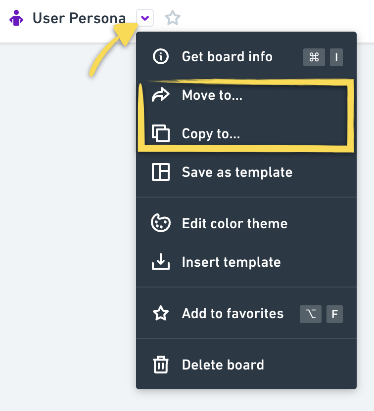This screenshot has height=411, width=374.
Task: Choose Copy to... option
Action: tap(246, 133)
